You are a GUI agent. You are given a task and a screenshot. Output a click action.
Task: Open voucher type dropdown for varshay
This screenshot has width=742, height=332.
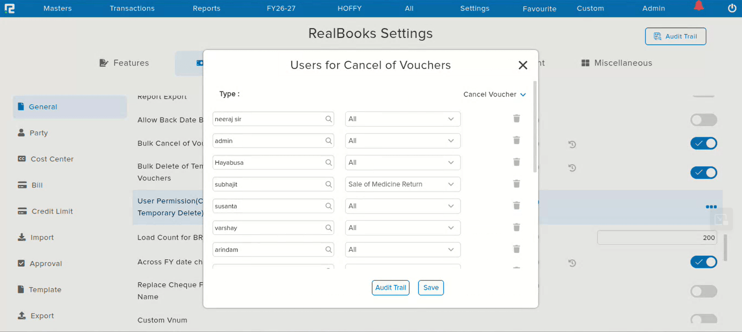point(403,228)
